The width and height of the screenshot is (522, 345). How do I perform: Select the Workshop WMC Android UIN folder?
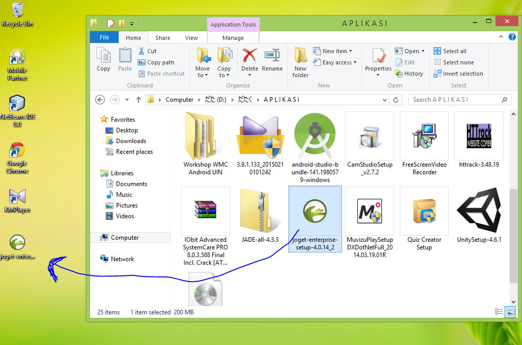(x=206, y=144)
